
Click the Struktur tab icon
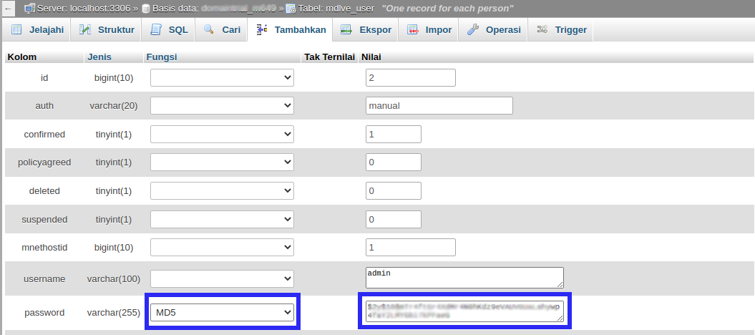[85, 30]
